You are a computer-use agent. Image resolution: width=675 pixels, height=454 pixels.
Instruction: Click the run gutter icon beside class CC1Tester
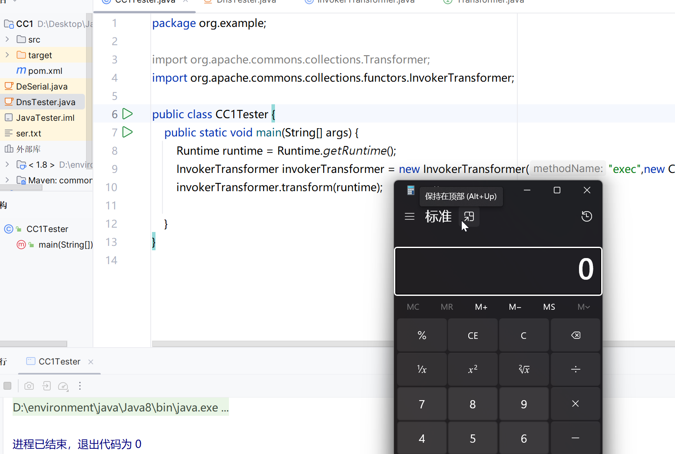tap(127, 114)
